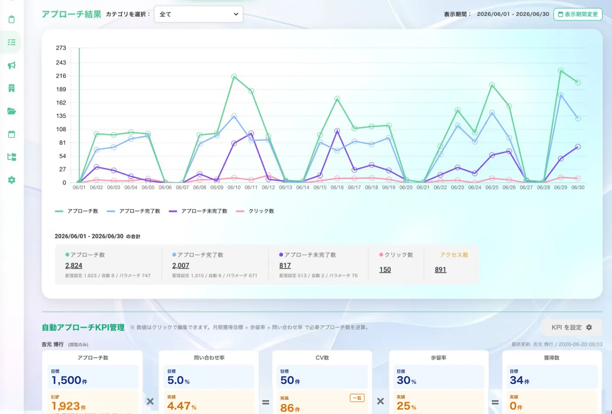Click the display period 2026/06/01 - 2026/06/30
This screenshot has width=612, height=414.
[x=513, y=14]
